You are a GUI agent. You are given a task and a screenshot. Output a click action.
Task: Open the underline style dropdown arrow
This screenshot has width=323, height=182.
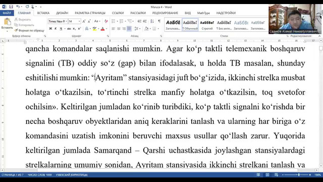coord(65,29)
